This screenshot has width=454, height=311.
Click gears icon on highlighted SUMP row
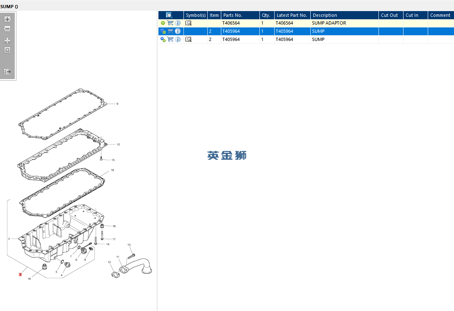tap(163, 31)
